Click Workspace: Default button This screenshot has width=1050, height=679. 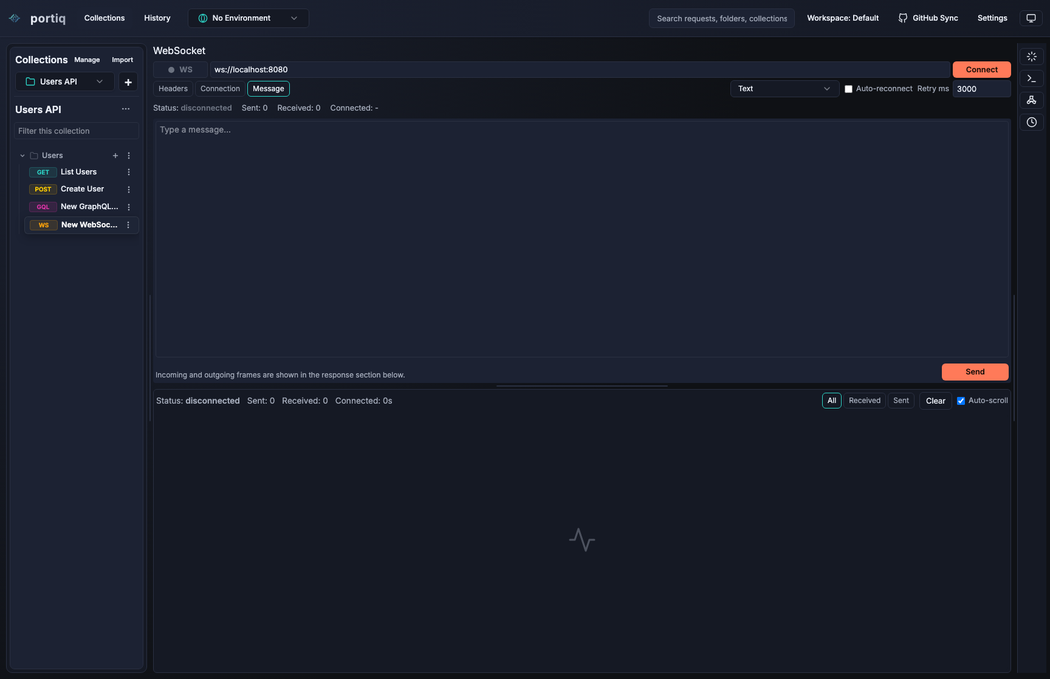[x=843, y=18]
